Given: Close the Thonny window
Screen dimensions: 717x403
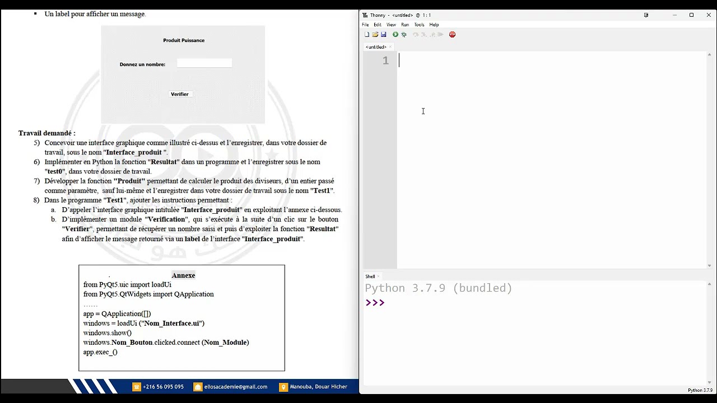Looking at the screenshot, I should point(709,15).
